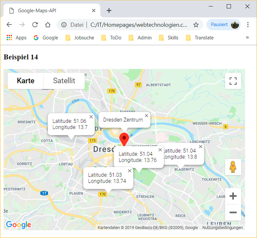The image size is (257, 238).
Task: Reload the page with the refresh icon
Action: pyautogui.click(x=35, y=25)
